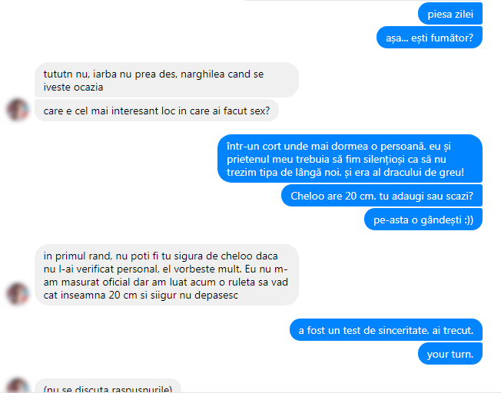The width and height of the screenshot is (501, 393).
Task: Click the 'care e cel mai interesant loc' message
Action: click(157, 111)
